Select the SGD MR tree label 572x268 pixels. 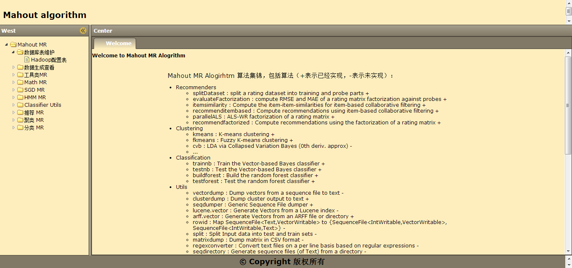point(34,90)
